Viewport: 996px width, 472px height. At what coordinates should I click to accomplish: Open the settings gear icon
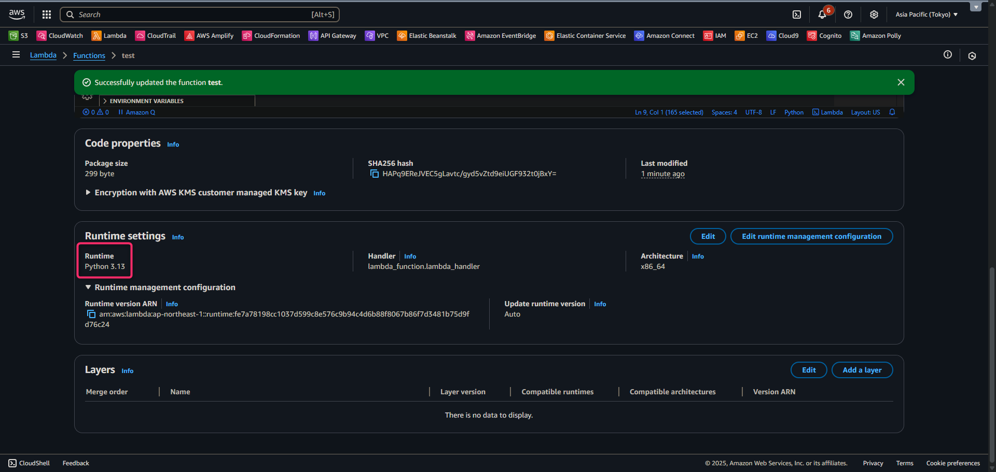tap(874, 15)
